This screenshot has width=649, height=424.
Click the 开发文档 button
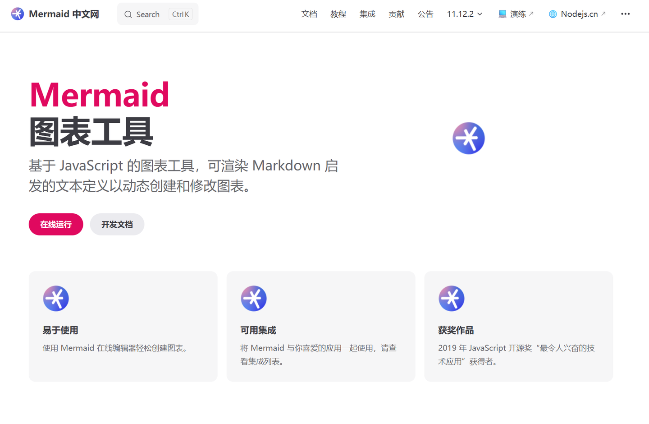tap(117, 224)
